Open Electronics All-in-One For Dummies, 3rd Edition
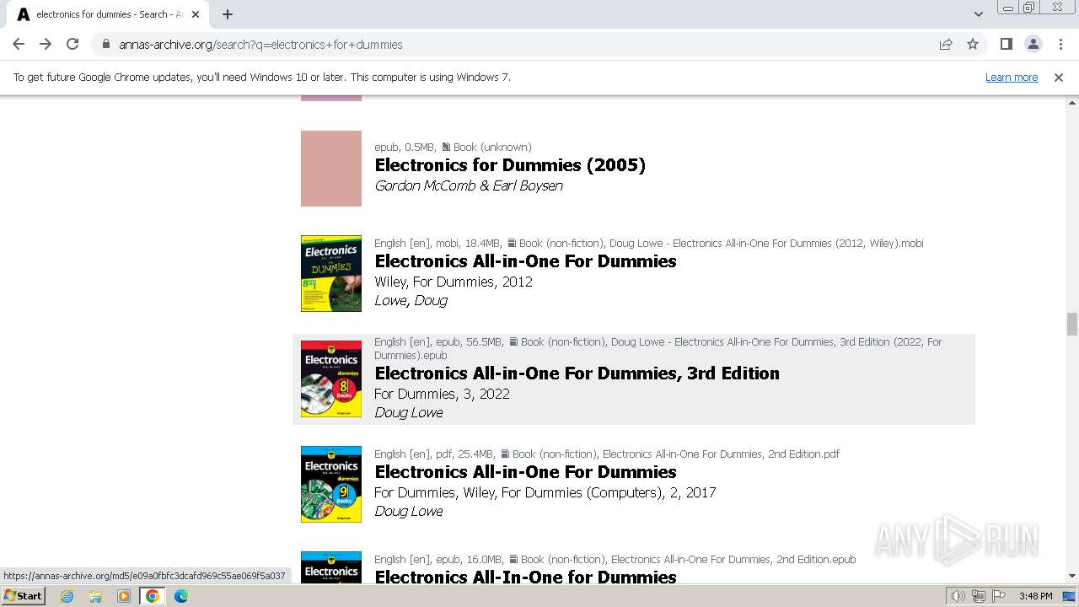This screenshot has width=1079, height=607. 577,373
